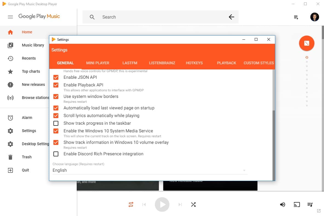The image size is (324, 216).
Task: Click the main page scrollbar thumb
Action: tap(323, 32)
